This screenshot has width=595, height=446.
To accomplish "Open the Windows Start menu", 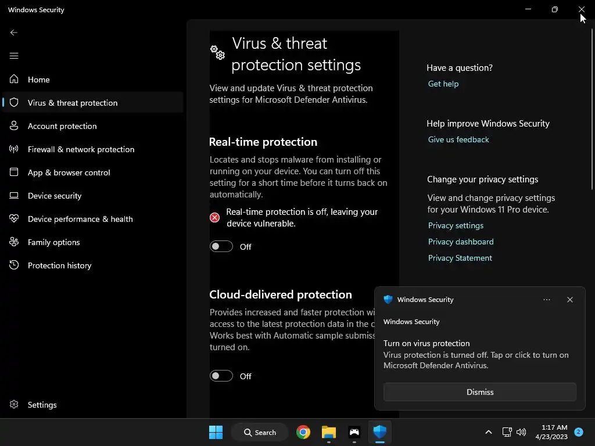I will (216, 432).
